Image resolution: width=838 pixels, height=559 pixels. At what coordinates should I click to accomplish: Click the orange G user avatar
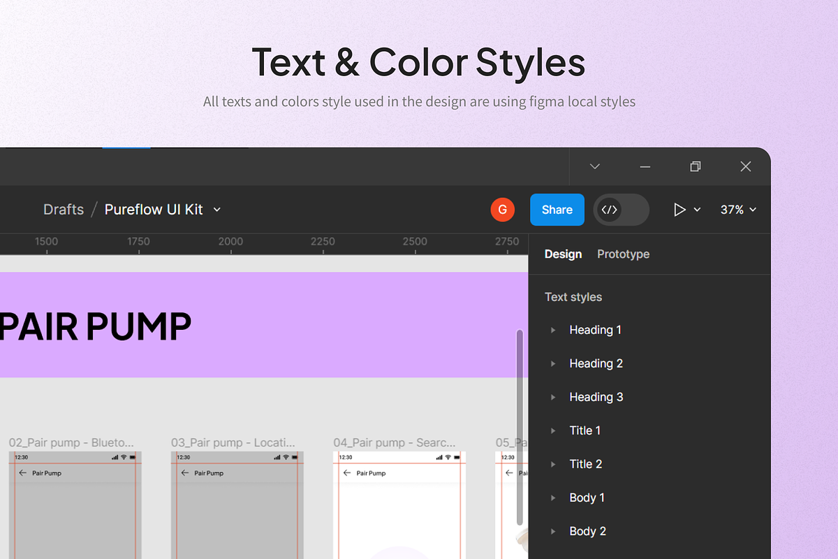click(503, 210)
